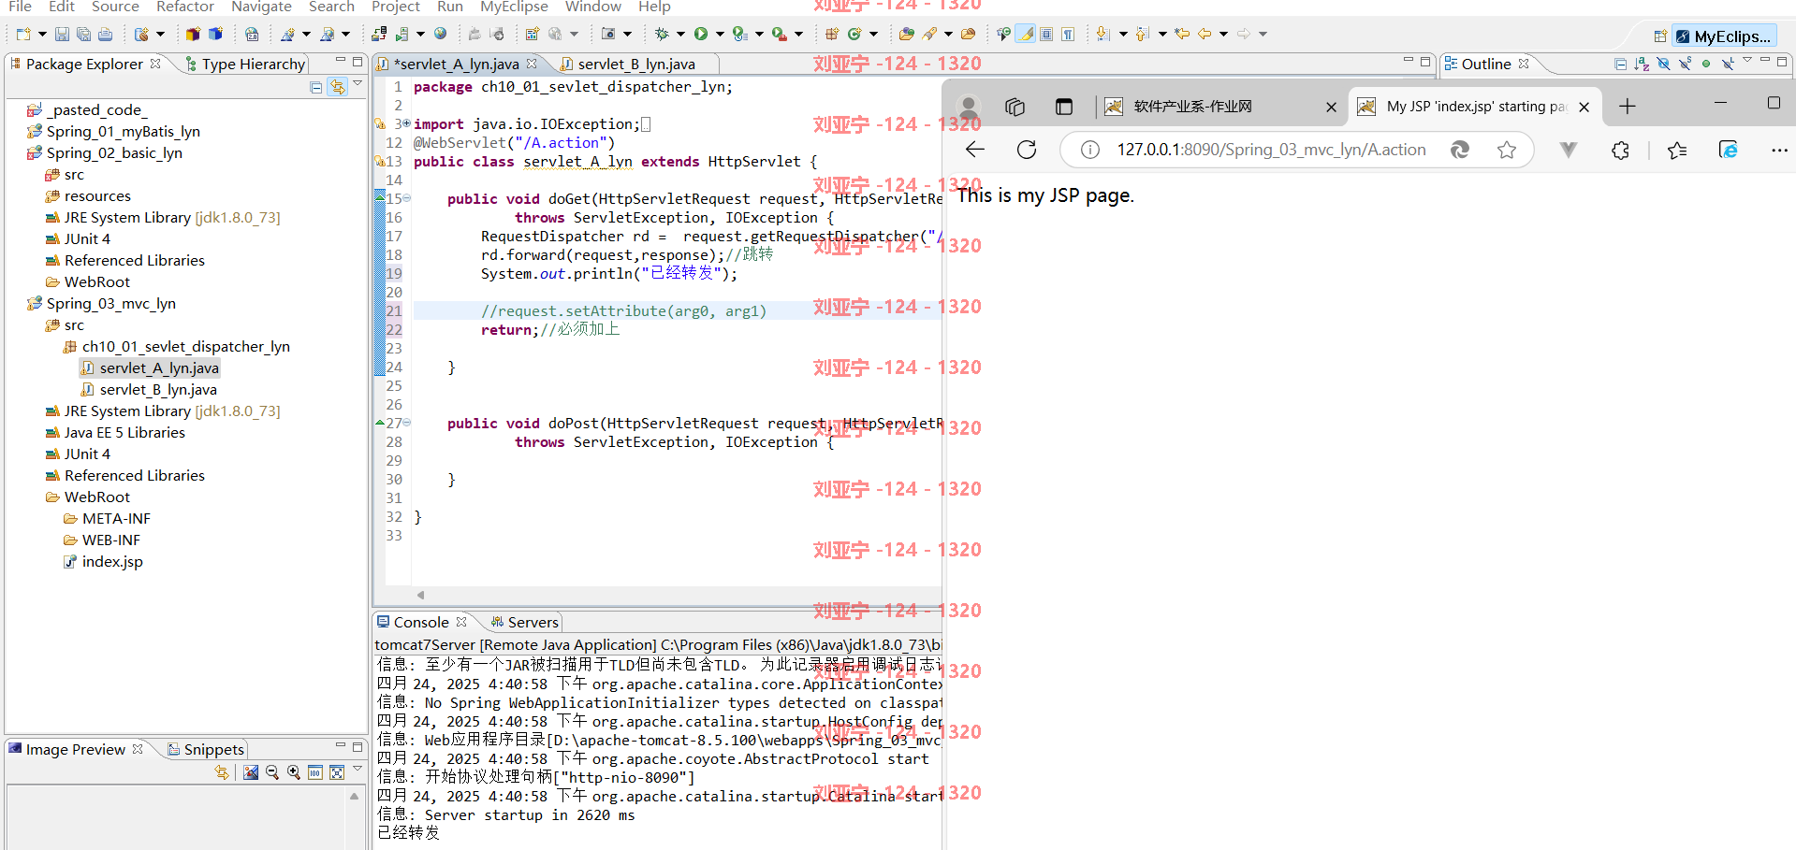1796x850 pixels.
Task: Open Back history dropdown in Eclipse toolbar
Action: [1223, 35]
